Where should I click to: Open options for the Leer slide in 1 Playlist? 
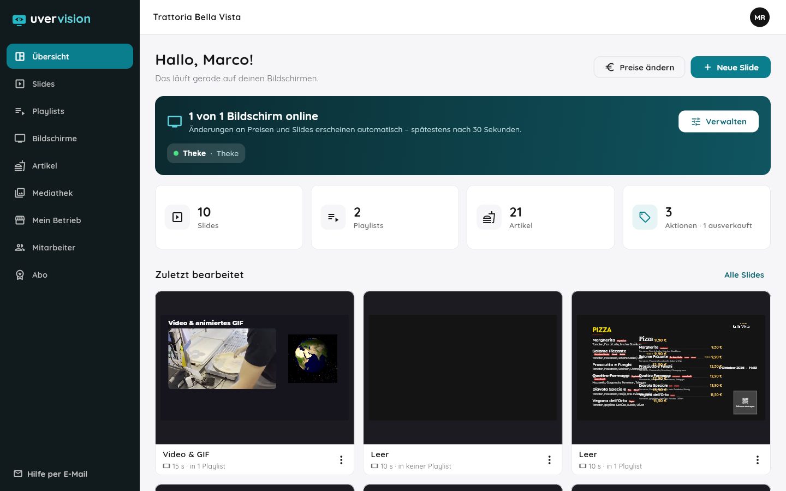[758, 460]
